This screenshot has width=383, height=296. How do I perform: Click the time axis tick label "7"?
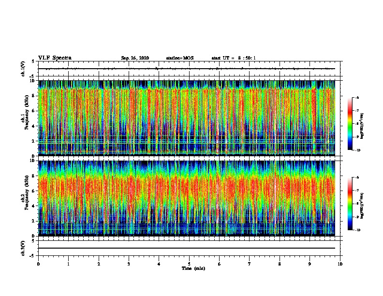[250, 264]
